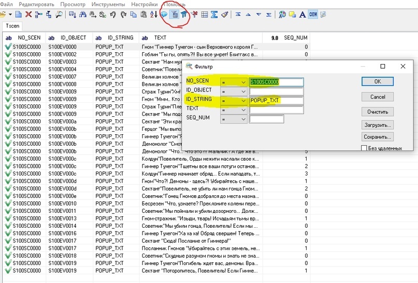Click the Очистить button
This screenshot has height=283, width=418.
tap(378, 112)
